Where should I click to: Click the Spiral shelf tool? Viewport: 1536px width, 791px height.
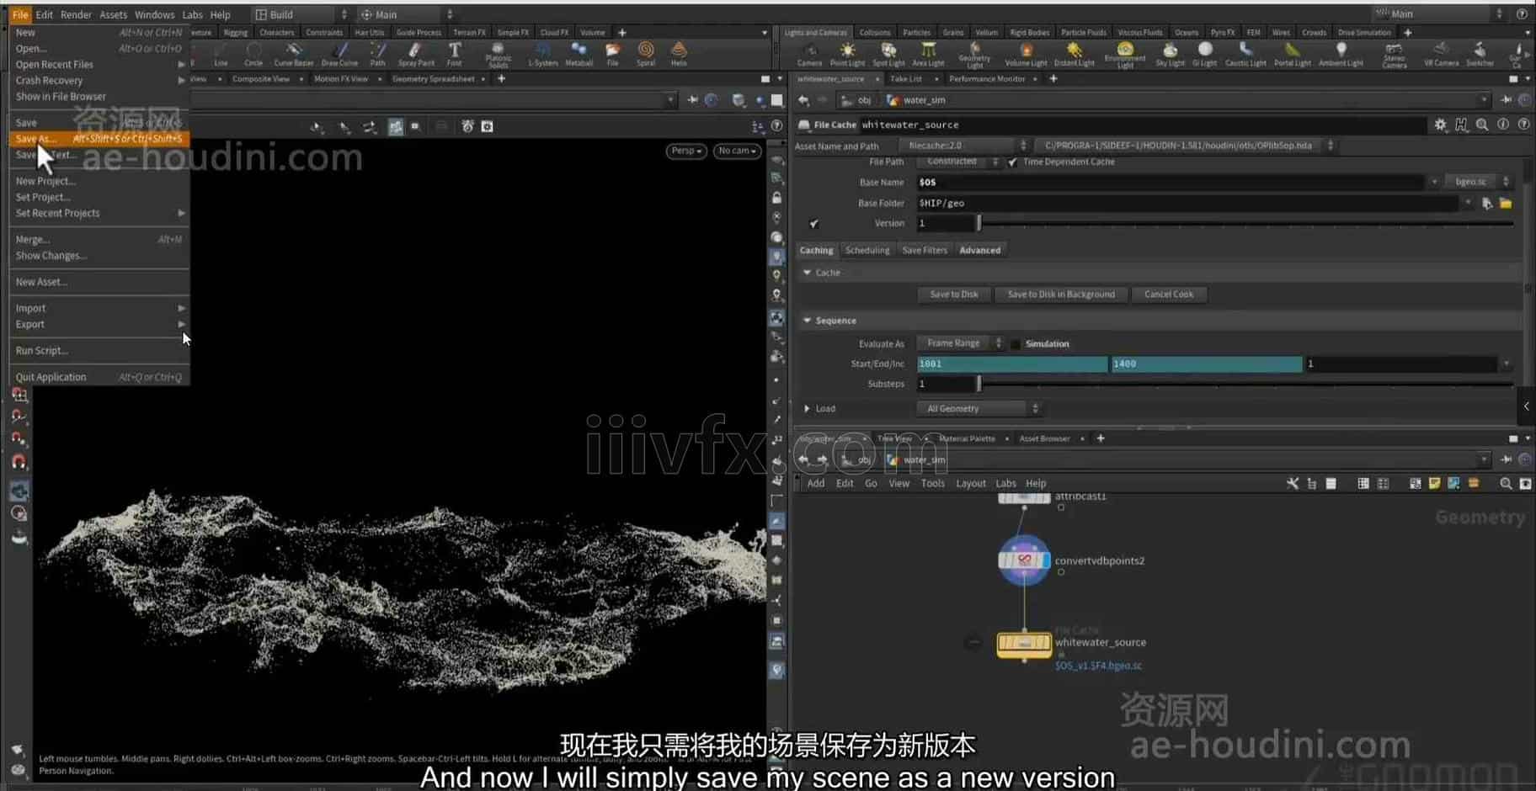coord(646,54)
